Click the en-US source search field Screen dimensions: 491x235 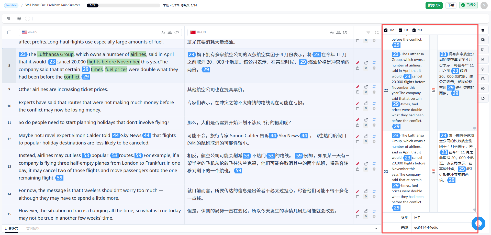pyautogui.click(x=100, y=32)
